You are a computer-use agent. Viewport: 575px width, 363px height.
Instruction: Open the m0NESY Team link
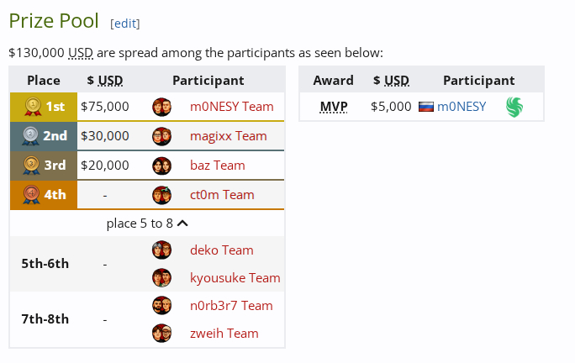tap(232, 107)
